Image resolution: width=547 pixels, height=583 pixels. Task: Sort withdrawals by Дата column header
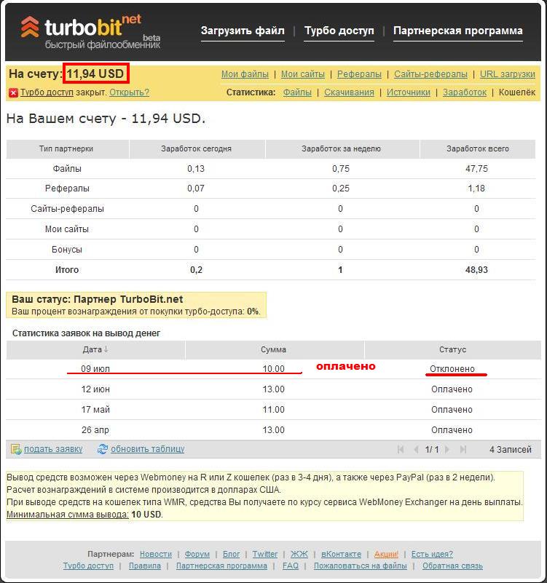point(95,350)
